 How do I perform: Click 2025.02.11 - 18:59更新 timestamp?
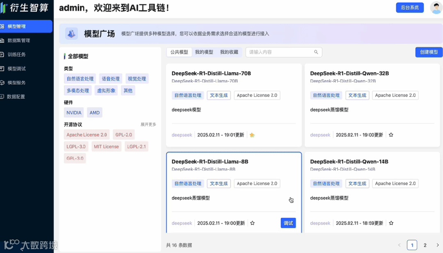click(x=359, y=223)
